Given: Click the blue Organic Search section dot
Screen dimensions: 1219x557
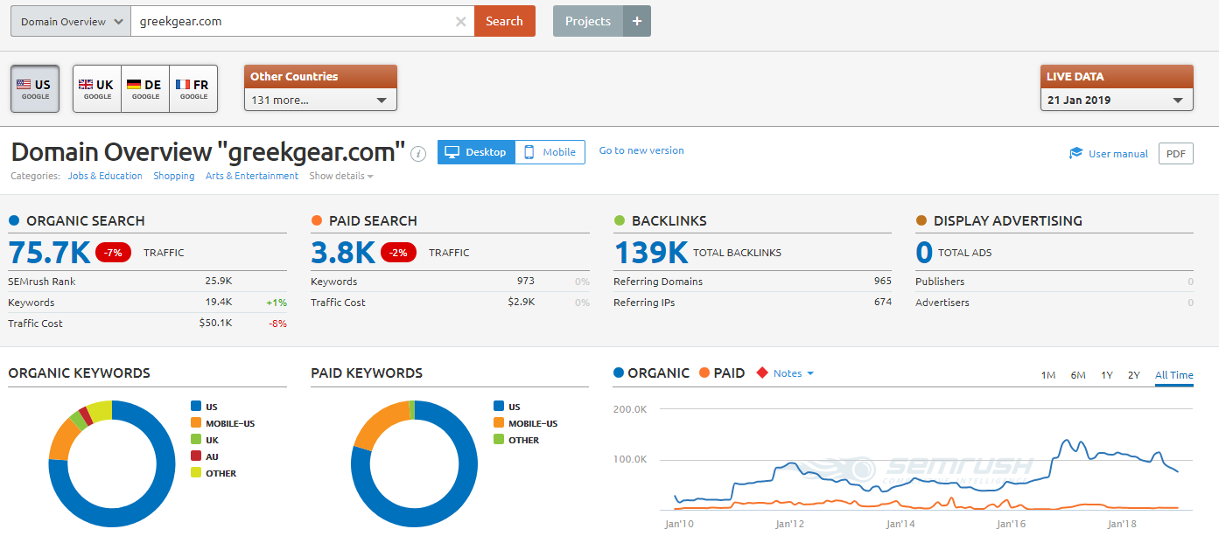Looking at the screenshot, I should (14, 220).
